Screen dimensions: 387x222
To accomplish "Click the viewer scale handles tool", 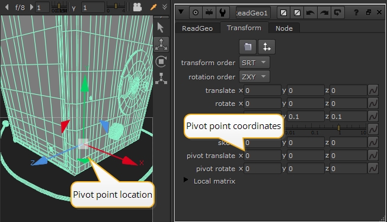I will click(161, 78).
